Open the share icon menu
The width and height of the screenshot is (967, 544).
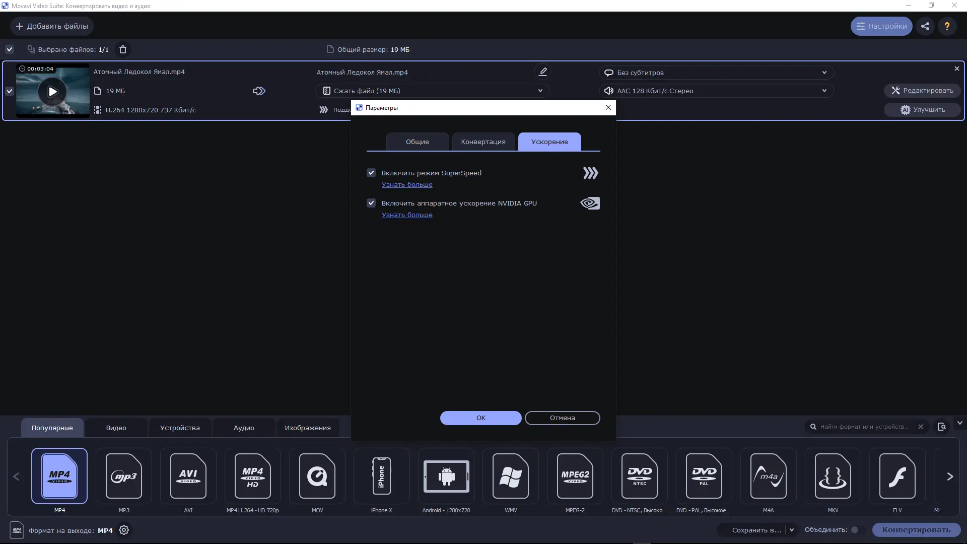tap(925, 26)
